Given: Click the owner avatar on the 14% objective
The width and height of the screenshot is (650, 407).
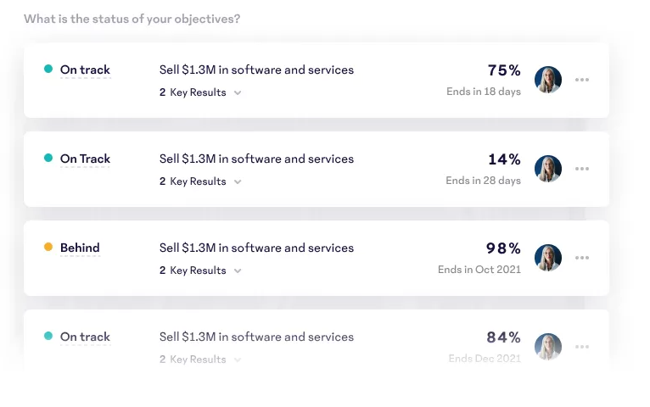Looking at the screenshot, I should pos(548,169).
